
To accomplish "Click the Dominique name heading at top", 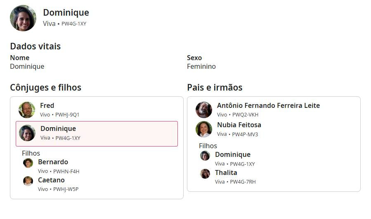I will [x=66, y=13].
